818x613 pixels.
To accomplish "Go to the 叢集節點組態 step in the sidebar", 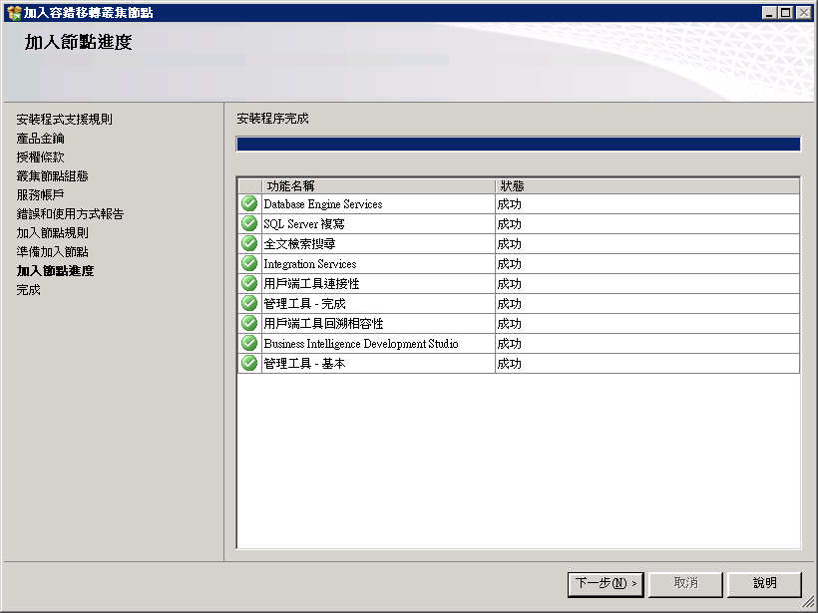I will click(x=52, y=176).
